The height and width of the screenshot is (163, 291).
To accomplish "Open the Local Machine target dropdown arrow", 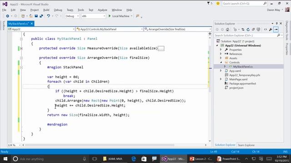I will [131, 16].
